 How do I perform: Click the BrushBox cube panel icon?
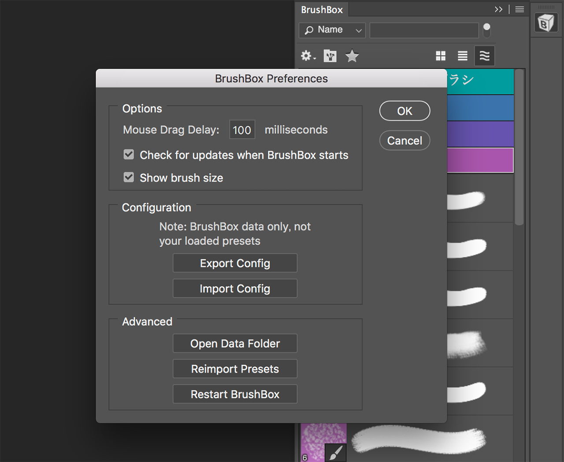[546, 23]
